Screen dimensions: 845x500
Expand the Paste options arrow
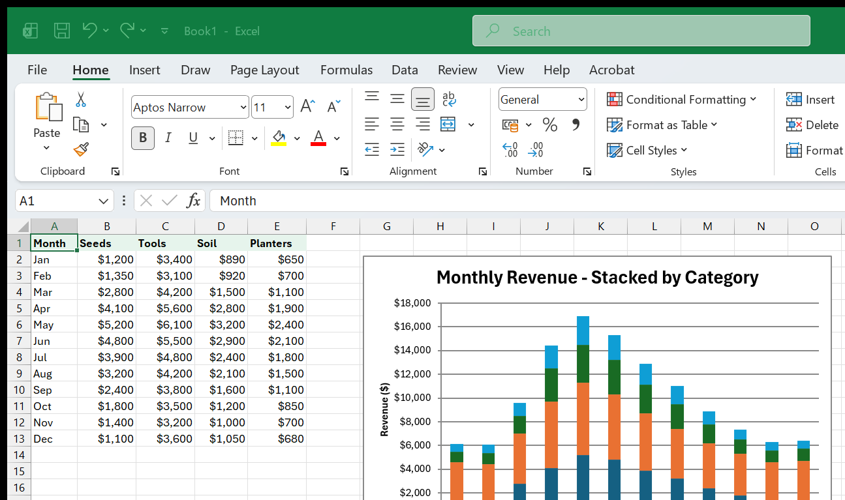[46, 148]
